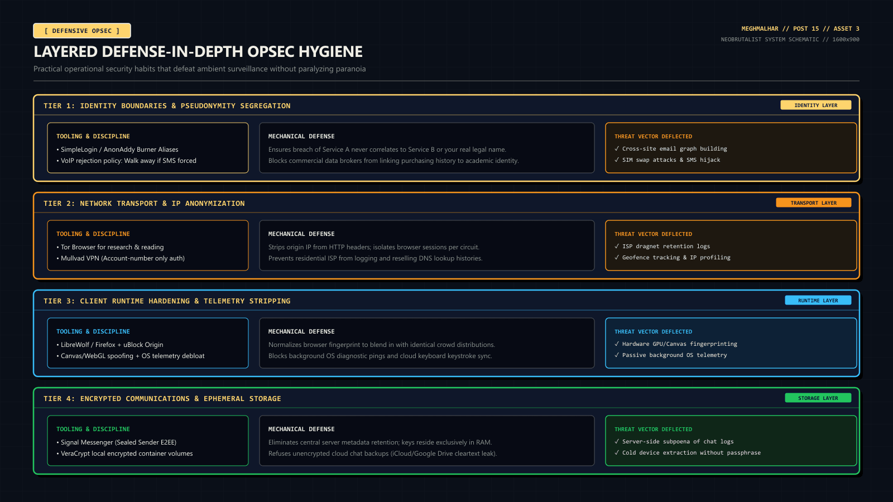Click the "TIER 1: IDENTITY BOUNDARIES" header
893x502 pixels.
point(167,106)
